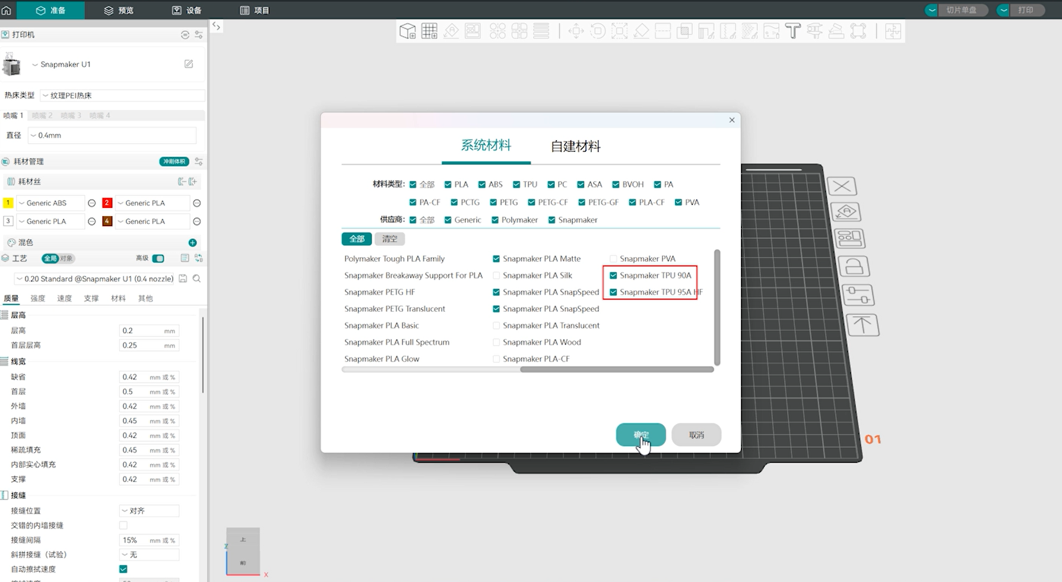Click the compare presets A/B icon

pos(199,258)
